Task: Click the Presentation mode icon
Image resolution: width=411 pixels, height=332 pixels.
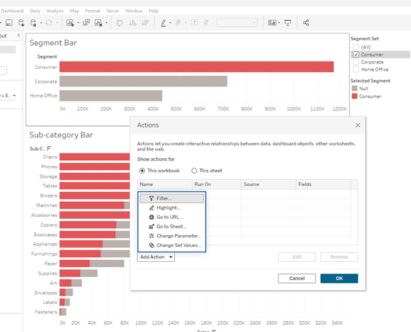Action: 287,22
